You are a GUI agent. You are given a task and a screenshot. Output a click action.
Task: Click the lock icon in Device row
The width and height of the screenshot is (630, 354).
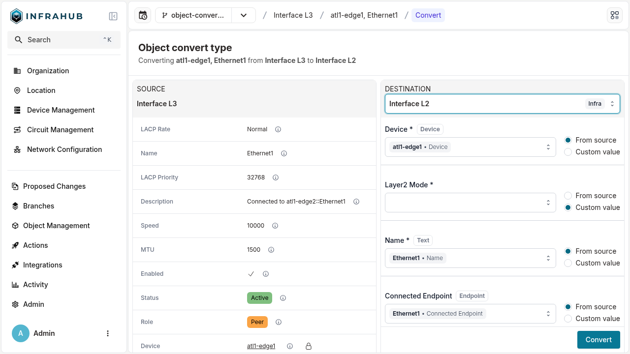tap(309, 346)
